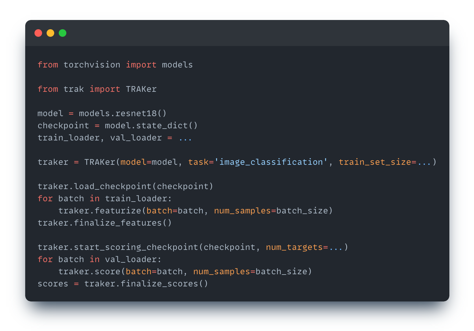Click 'scores' variable on last line
This screenshot has height=331, width=474.
[x=53, y=284]
